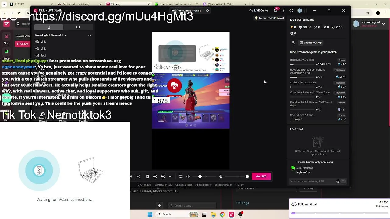Screen dimensions: 390x219
Task: Click the growth analytics icon beside Creator Camp
Action: [293, 43]
